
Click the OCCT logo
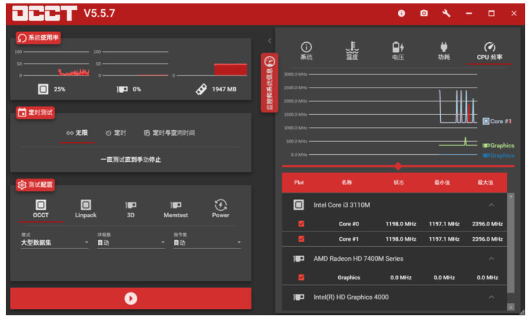(45, 14)
